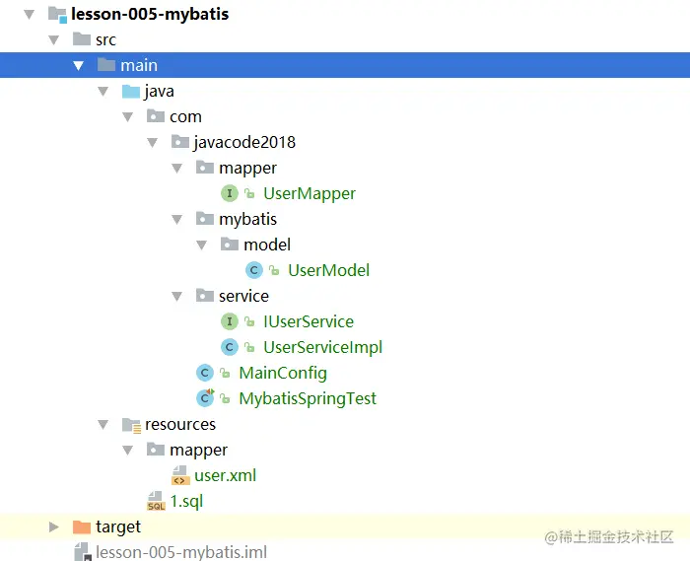Select the IUserService file name

(309, 321)
